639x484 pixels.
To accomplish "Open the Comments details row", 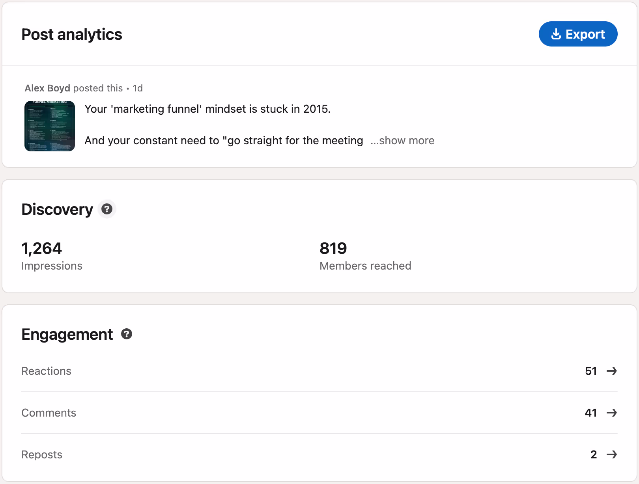I will tap(49, 413).
